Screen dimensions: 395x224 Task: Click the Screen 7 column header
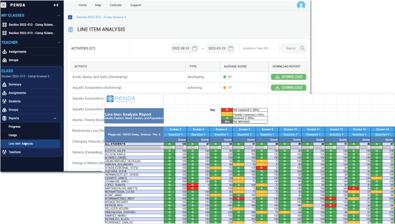[244, 129]
